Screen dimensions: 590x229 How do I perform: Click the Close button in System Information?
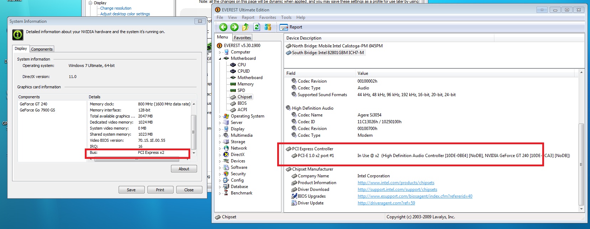coord(189,190)
